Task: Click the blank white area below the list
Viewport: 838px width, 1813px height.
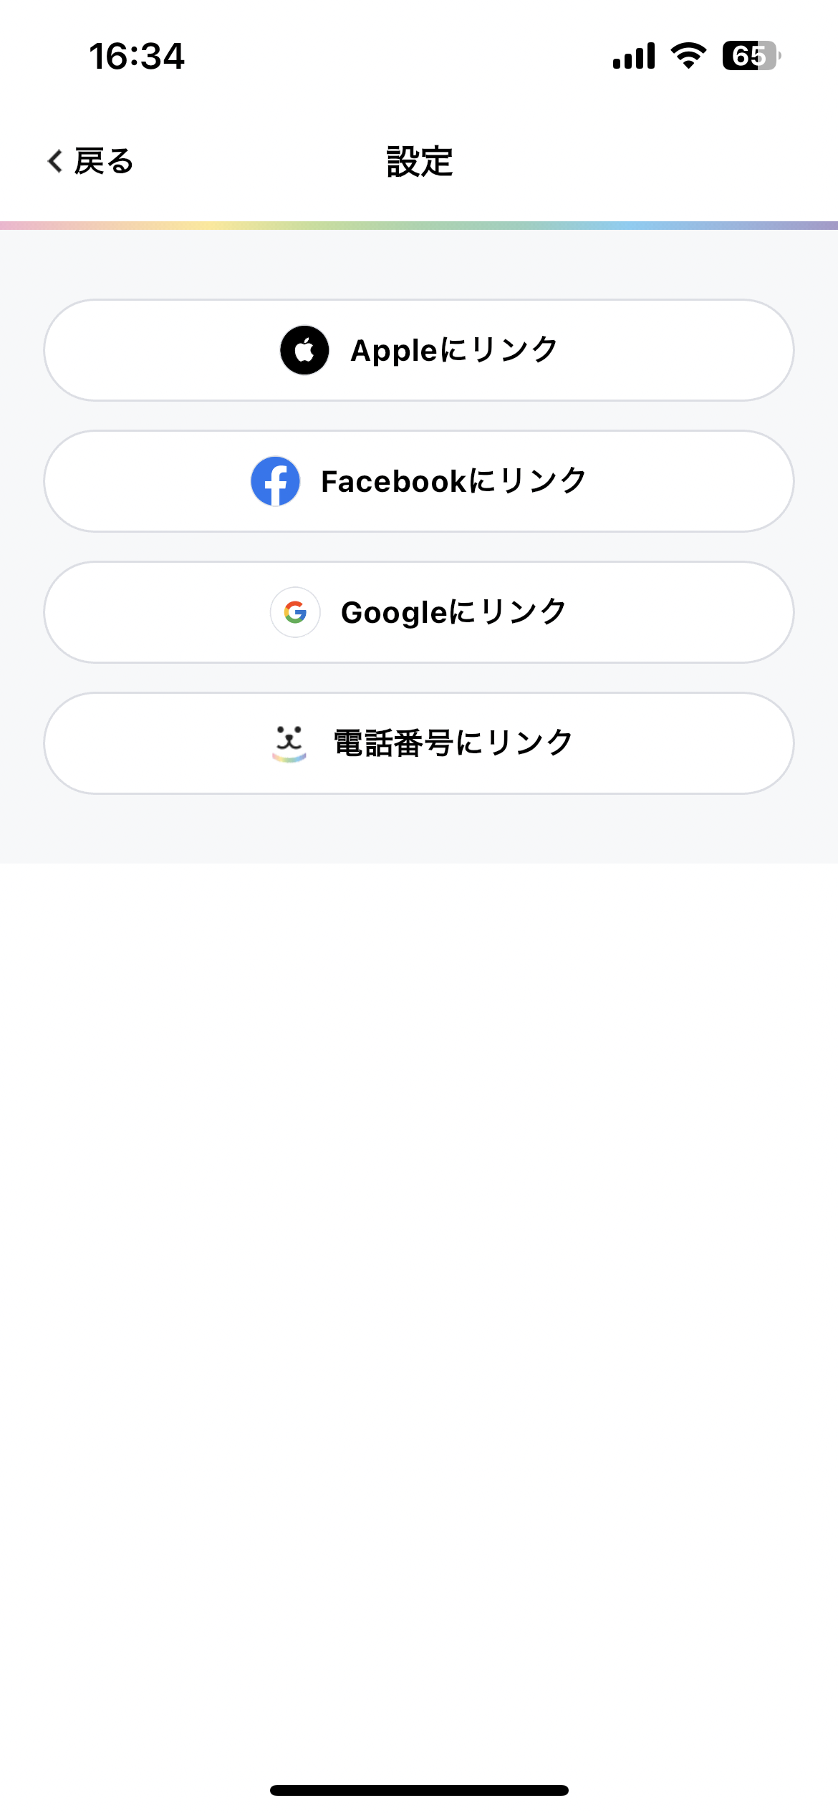Action: [x=419, y=1253]
